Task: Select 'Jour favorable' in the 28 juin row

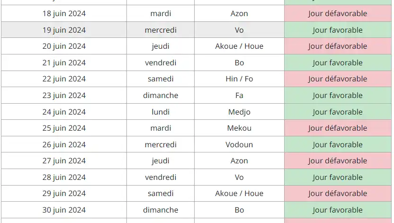Action: pos(337,178)
